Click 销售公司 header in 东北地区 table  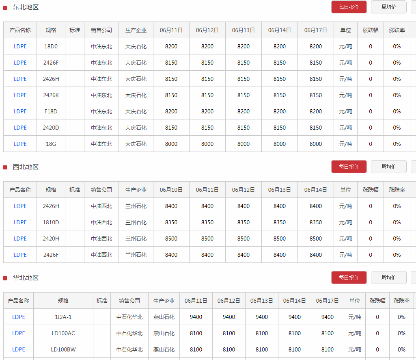tap(101, 30)
